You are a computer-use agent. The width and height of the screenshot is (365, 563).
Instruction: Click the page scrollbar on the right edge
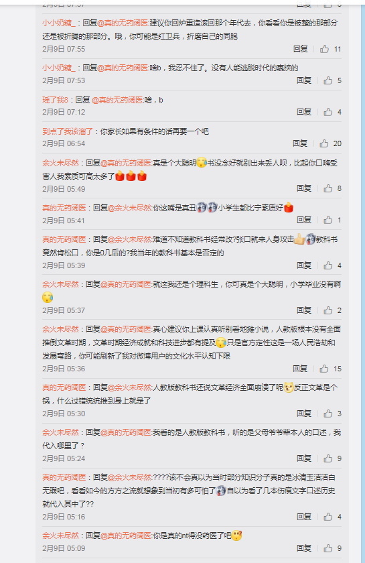tap(362, 281)
